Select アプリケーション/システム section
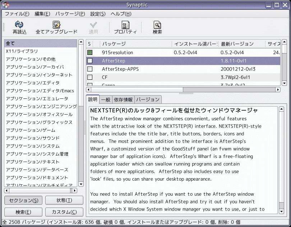This screenshot has height=227, width=291. click(x=41, y=146)
